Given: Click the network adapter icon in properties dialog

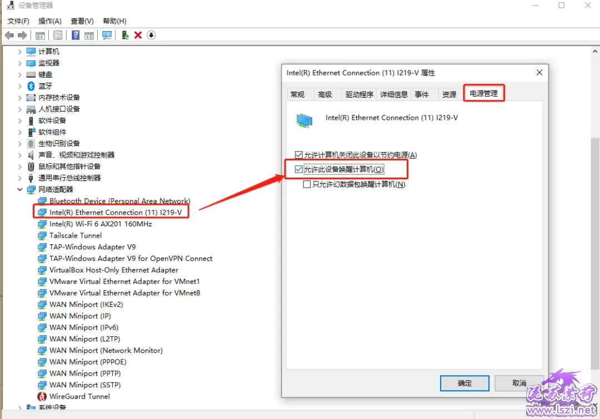Looking at the screenshot, I should coord(304,120).
